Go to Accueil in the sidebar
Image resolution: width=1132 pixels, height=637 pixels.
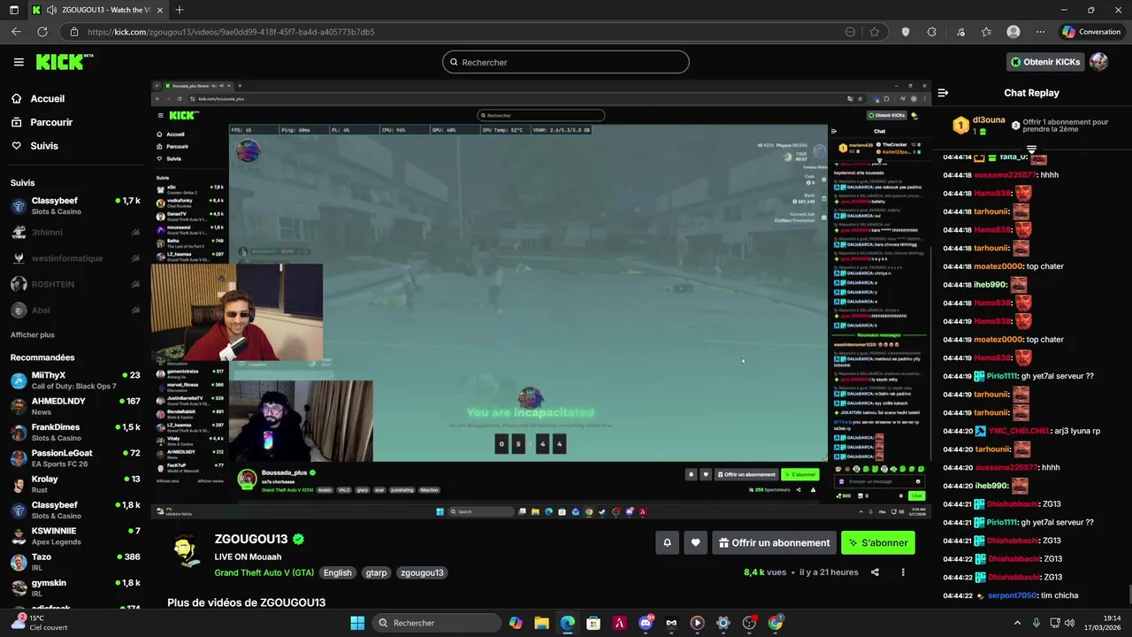tap(48, 99)
